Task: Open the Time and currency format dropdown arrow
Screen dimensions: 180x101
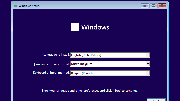Action: 148,64
